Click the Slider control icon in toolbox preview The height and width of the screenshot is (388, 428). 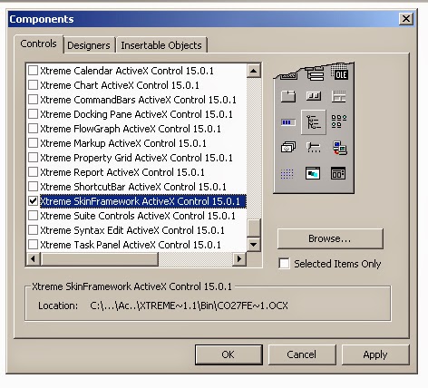(314, 148)
